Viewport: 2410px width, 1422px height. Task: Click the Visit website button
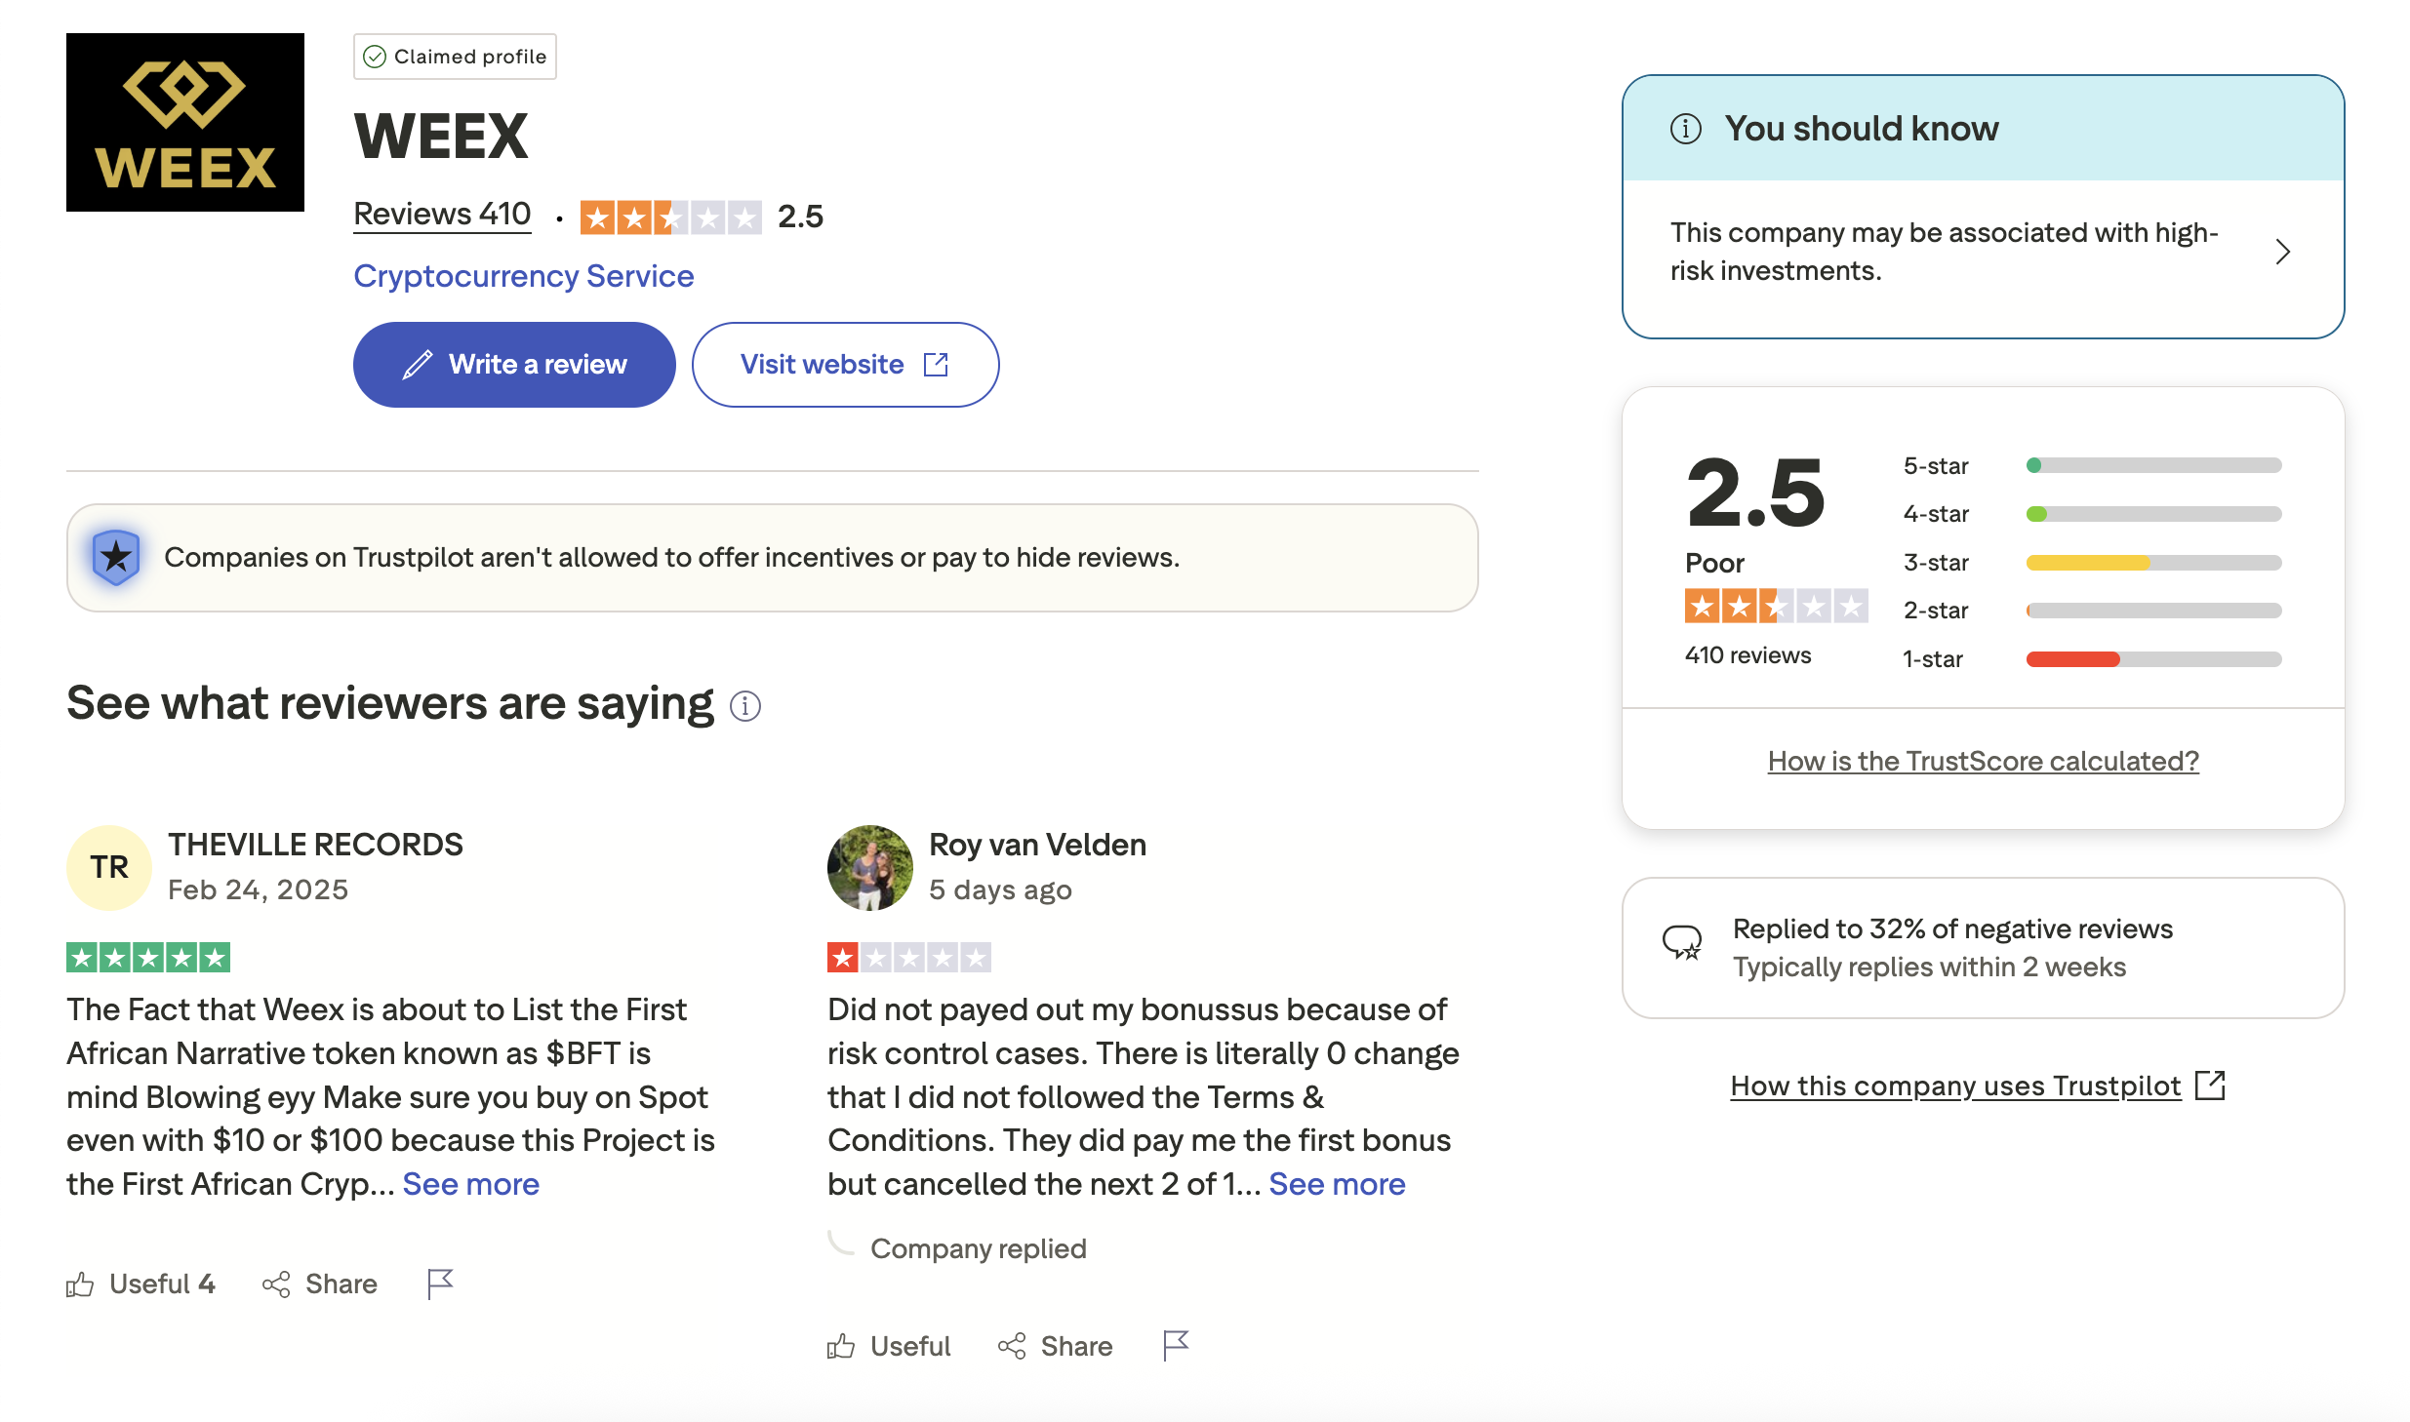(845, 365)
